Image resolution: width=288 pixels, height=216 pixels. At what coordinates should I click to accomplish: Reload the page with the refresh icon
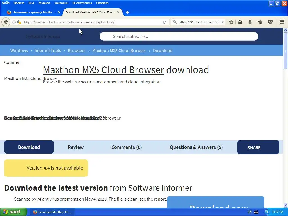[x=164, y=22]
